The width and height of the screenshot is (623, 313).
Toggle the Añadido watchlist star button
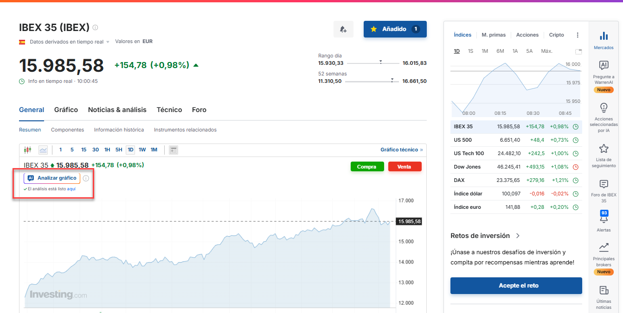pos(395,29)
